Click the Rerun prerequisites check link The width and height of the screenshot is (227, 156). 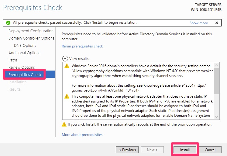(x=82, y=46)
